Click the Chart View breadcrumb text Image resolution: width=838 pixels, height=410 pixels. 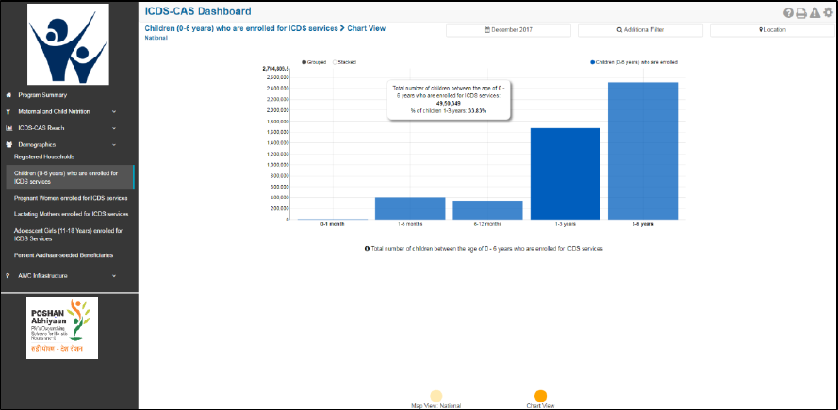pyautogui.click(x=366, y=29)
